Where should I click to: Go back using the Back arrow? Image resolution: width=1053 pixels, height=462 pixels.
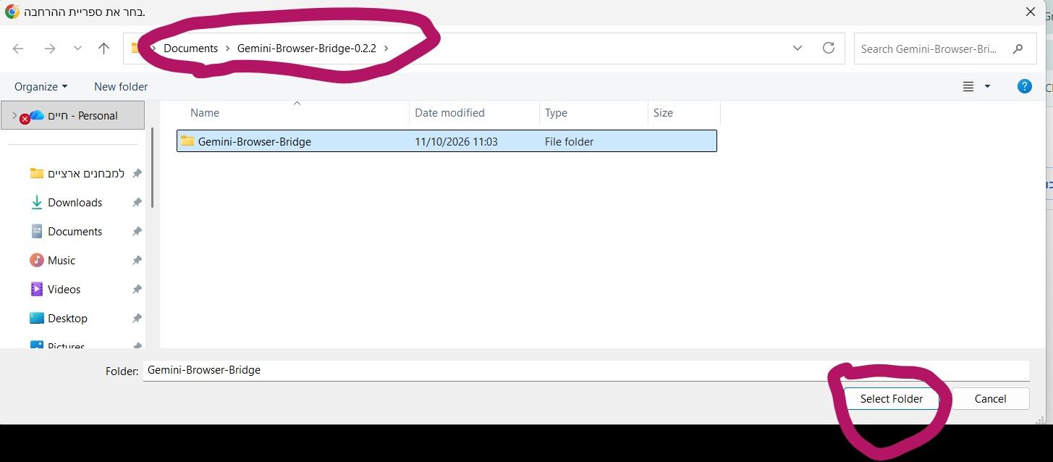coord(18,49)
